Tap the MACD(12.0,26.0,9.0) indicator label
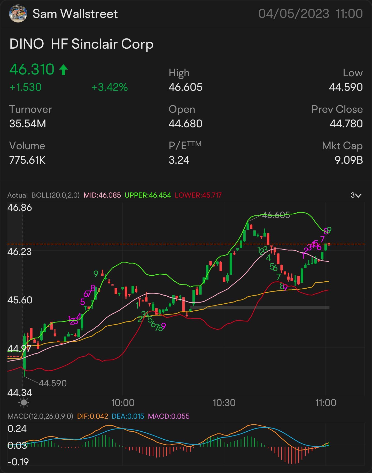Viewport: 372px width, 473px height. (40, 416)
